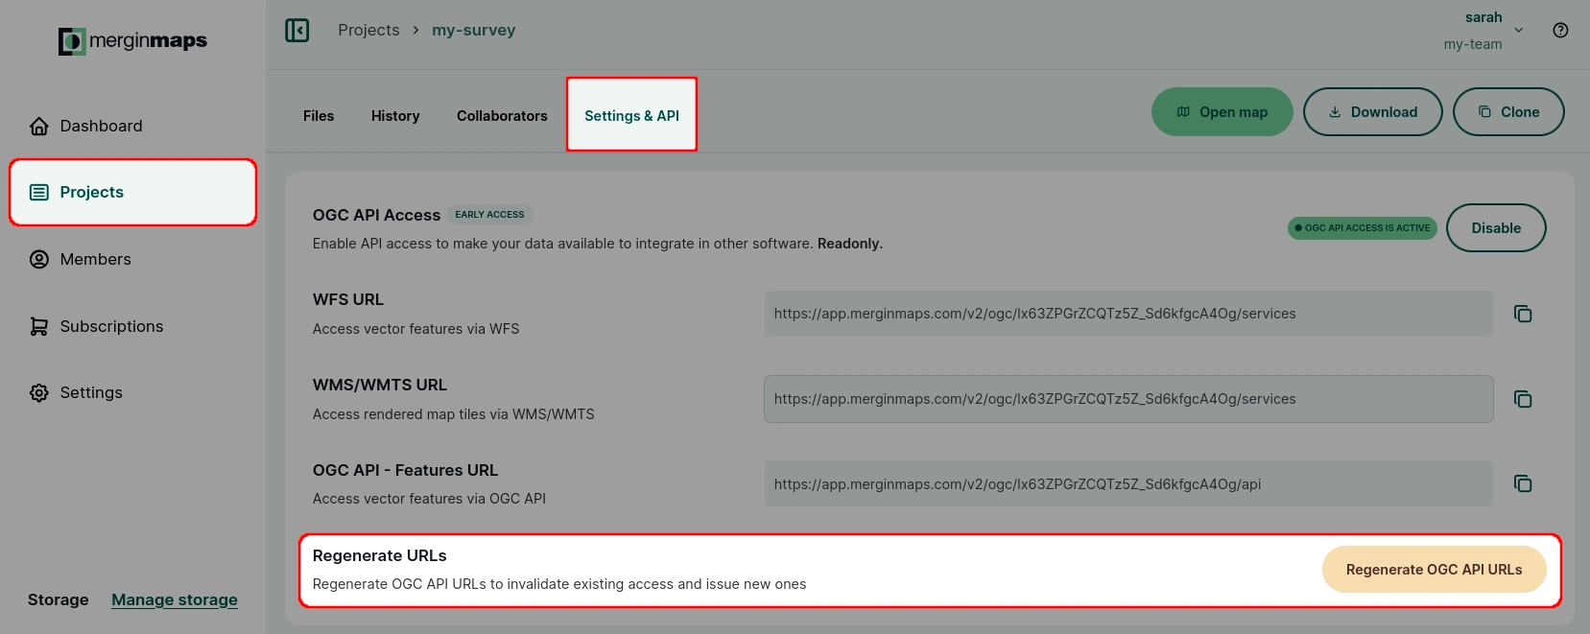Click the Members person icon

coord(39,259)
